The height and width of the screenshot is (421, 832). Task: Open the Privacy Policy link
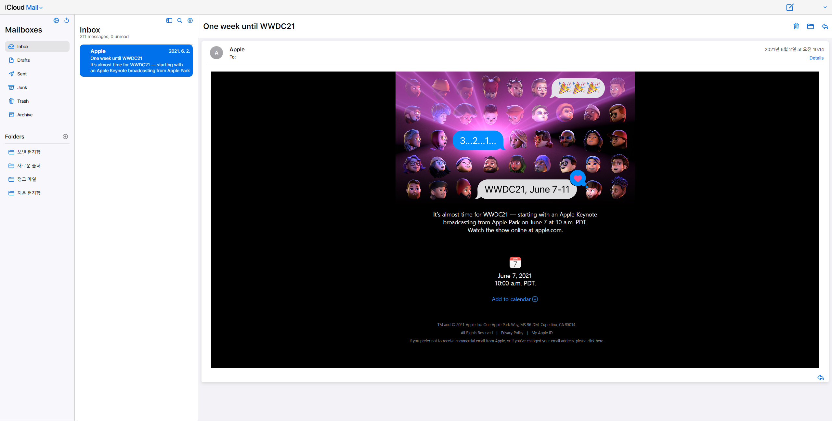[512, 333]
